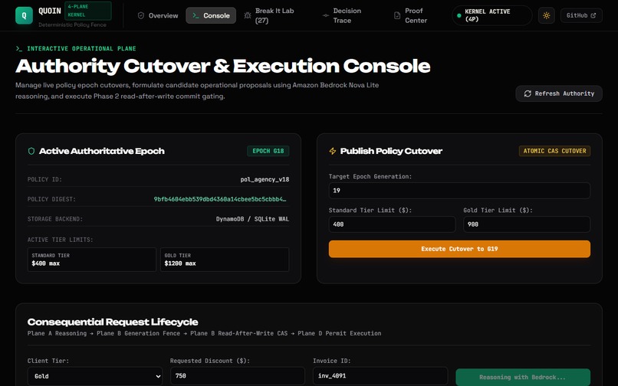
Task: Click the KERNEL ACTIVE (4P) status pill
Action: point(492,15)
